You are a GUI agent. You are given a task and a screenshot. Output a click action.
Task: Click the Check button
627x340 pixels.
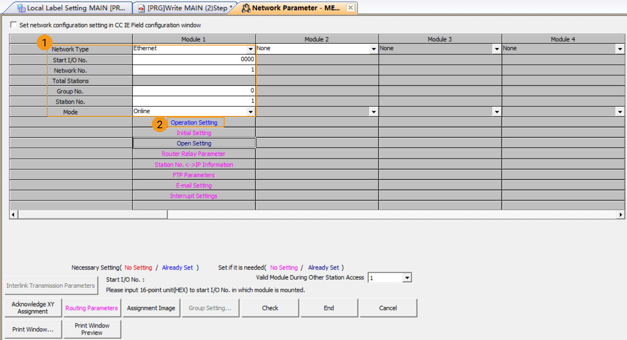(270, 308)
